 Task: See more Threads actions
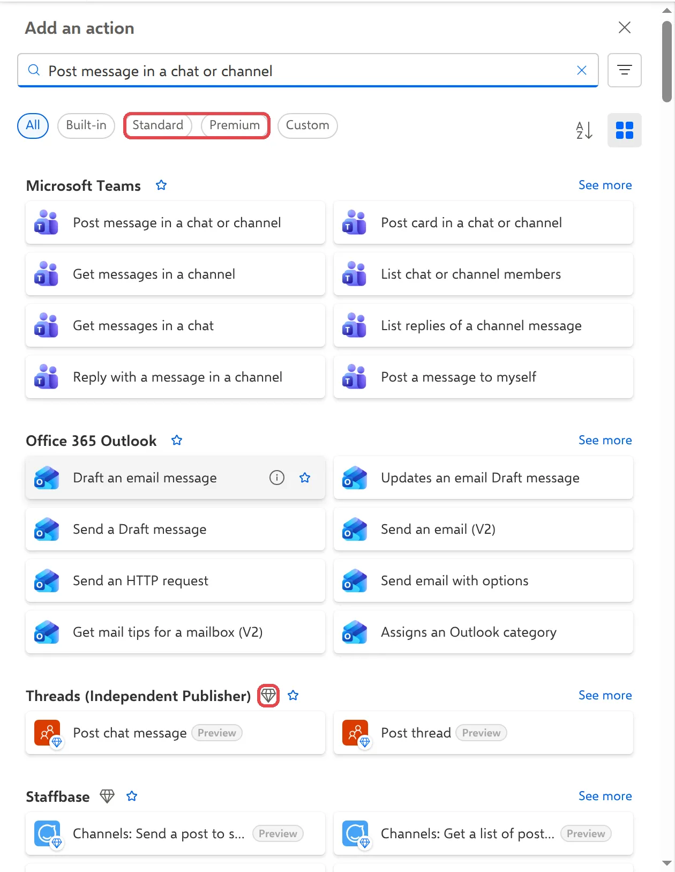point(605,696)
